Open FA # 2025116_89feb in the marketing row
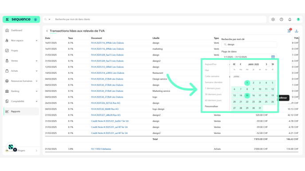 [x=107, y=49]
